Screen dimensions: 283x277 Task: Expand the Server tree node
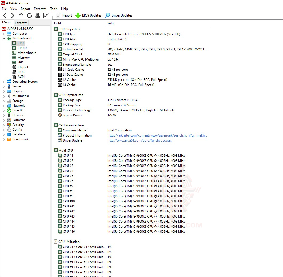tap(4, 86)
